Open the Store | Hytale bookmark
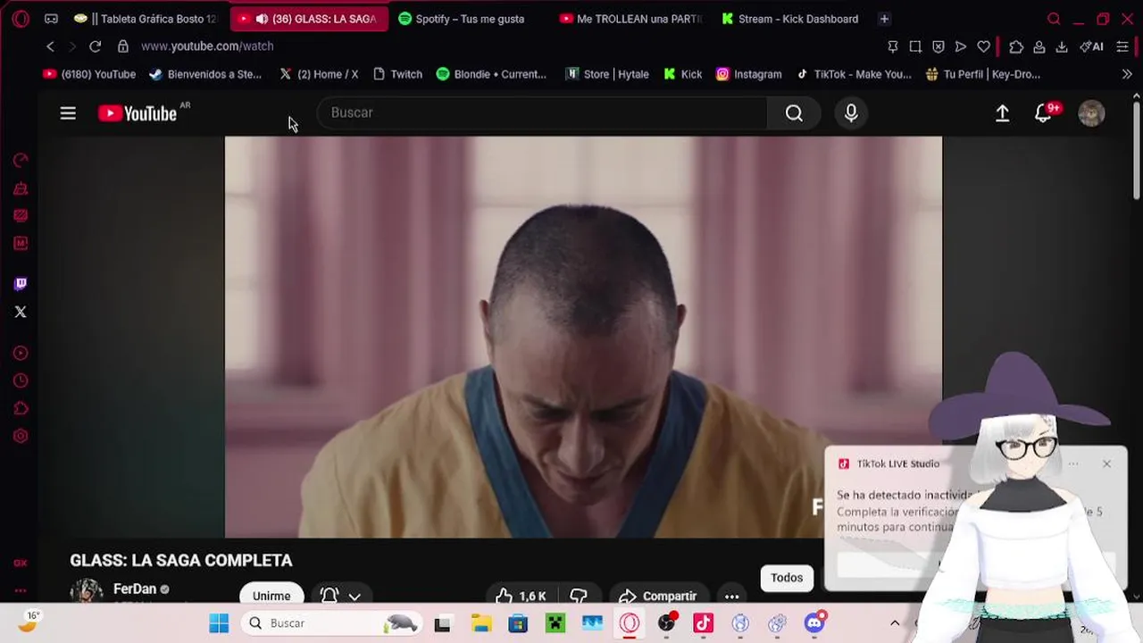This screenshot has width=1143, height=643. click(607, 74)
